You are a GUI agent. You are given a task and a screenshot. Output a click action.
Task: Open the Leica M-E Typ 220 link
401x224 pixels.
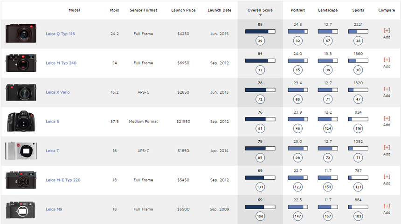click(x=63, y=180)
